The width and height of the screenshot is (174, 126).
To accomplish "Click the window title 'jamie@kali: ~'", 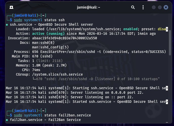I will pos(88,7).
